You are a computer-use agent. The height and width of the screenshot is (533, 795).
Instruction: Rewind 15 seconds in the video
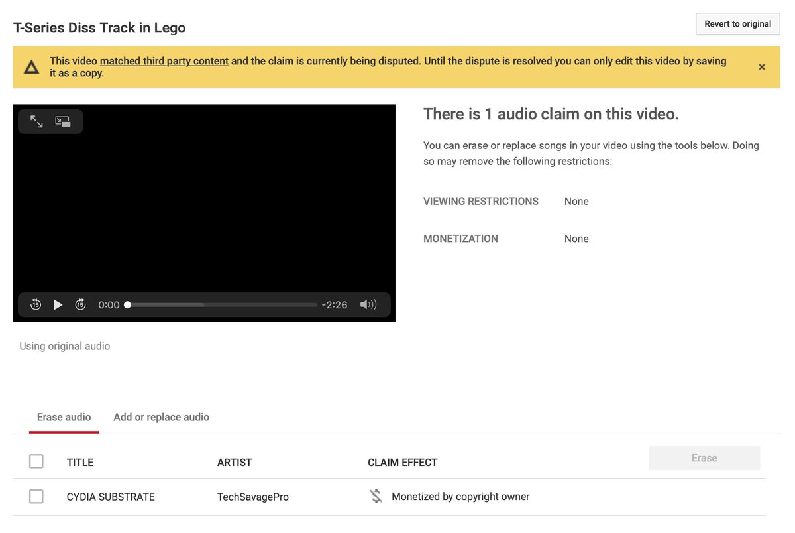pos(36,304)
